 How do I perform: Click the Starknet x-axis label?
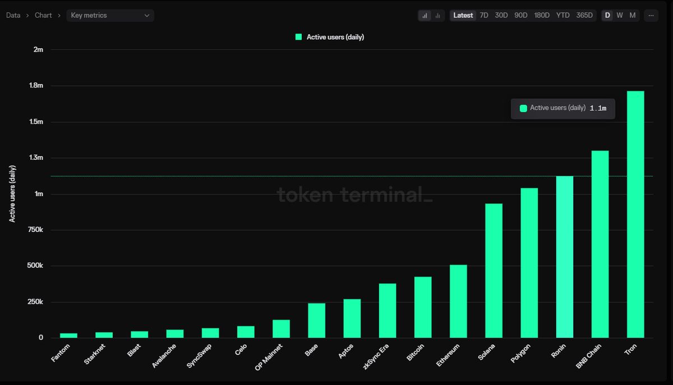(94, 354)
